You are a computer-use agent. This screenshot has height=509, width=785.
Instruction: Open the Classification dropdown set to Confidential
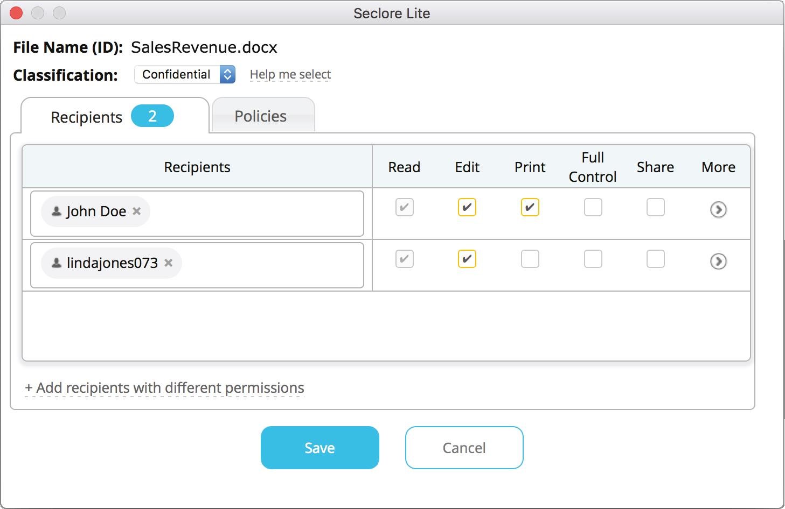(x=185, y=74)
